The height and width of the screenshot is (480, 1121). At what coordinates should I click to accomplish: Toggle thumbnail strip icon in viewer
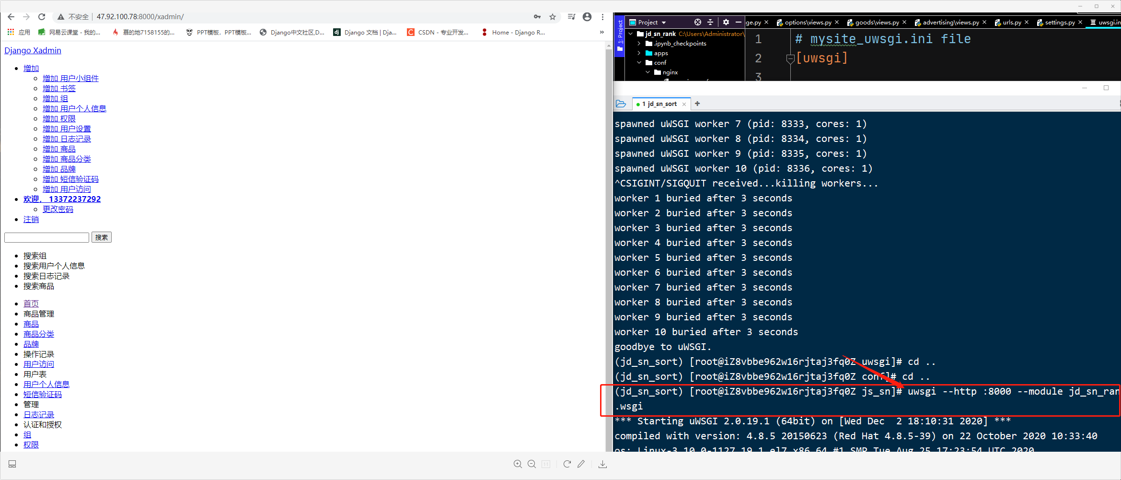pyautogui.click(x=12, y=464)
